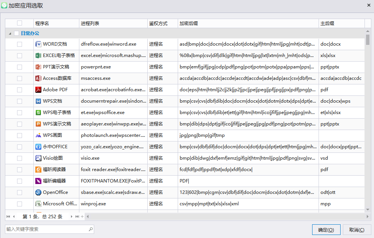Click the WPS电子表格 program icon

(x=38, y=113)
